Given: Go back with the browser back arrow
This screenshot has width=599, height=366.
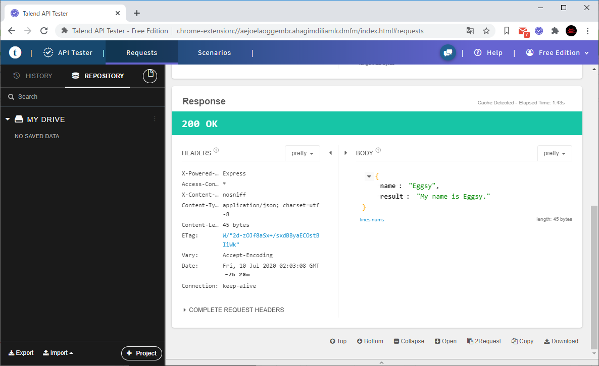Looking at the screenshot, I should (12, 31).
